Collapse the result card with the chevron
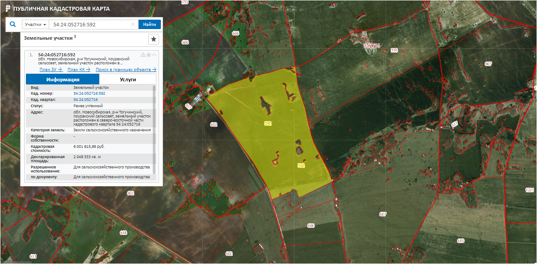Screen dimensions: 537x264 pyautogui.click(x=154, y=54)
